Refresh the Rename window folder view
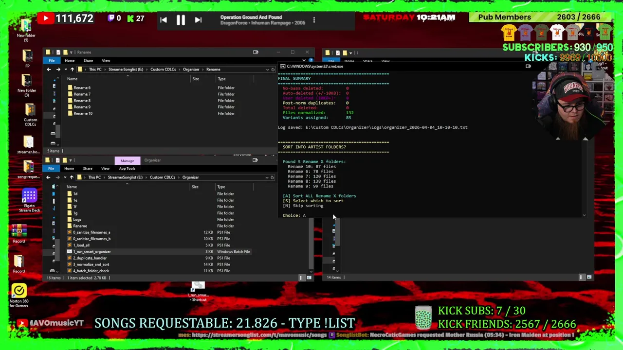623x350 pixels. [x=273, y=70]
